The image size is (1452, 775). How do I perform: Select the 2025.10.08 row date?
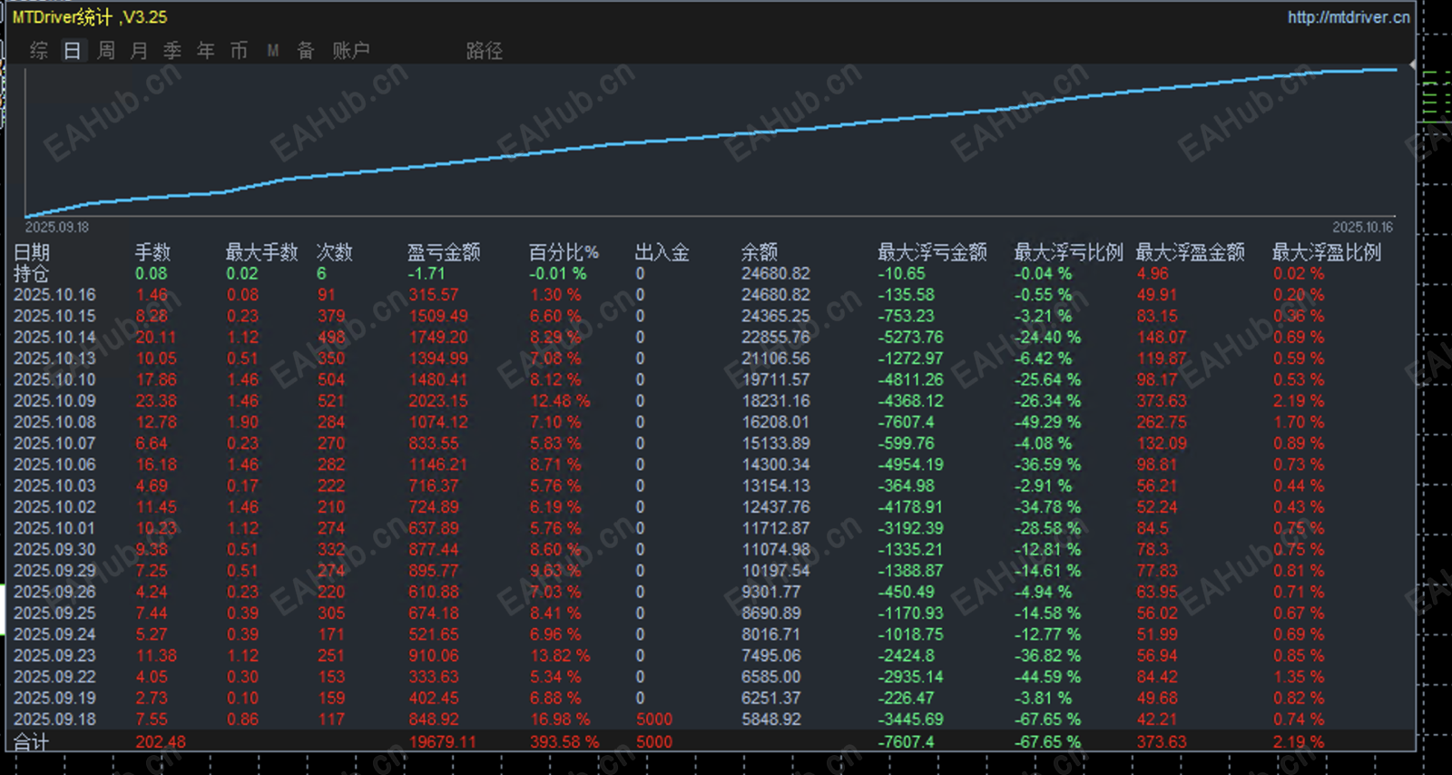click(x=54, y=422)
